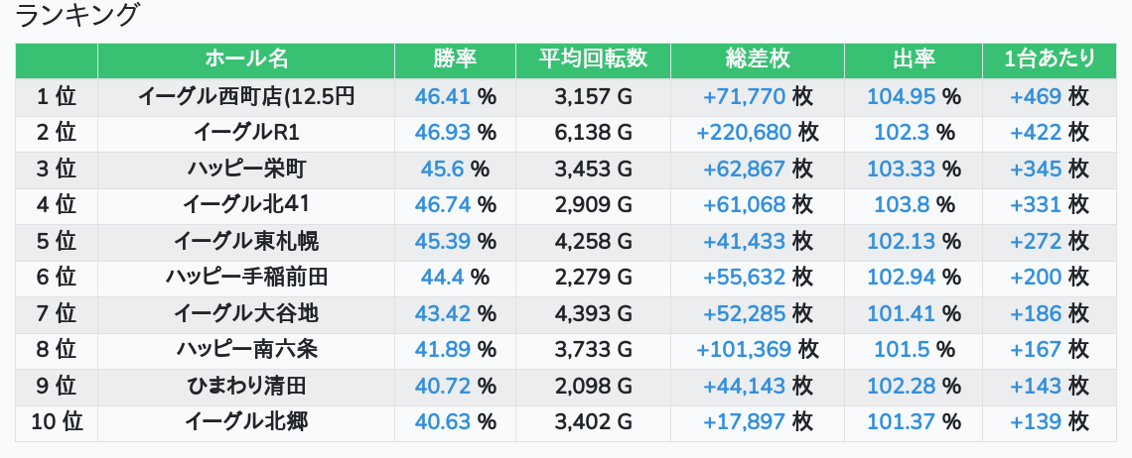Open the 103.33 payout rate link
Image resolution: width=1132 pixels, height=458 pixels.
pos(902,170)
